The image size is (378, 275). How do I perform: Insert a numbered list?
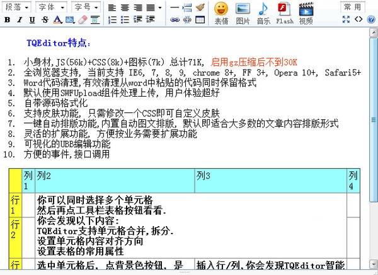pos(112,19)
